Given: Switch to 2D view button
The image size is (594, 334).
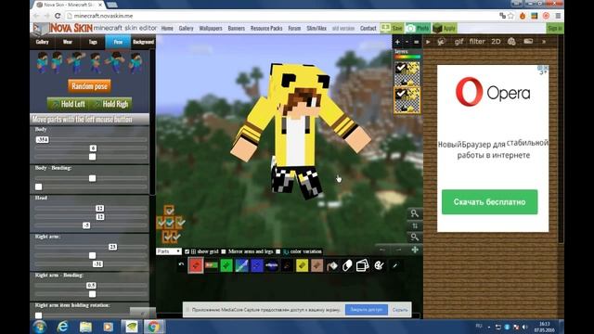Looking at the screenshot, I should (x=496, y=42).
